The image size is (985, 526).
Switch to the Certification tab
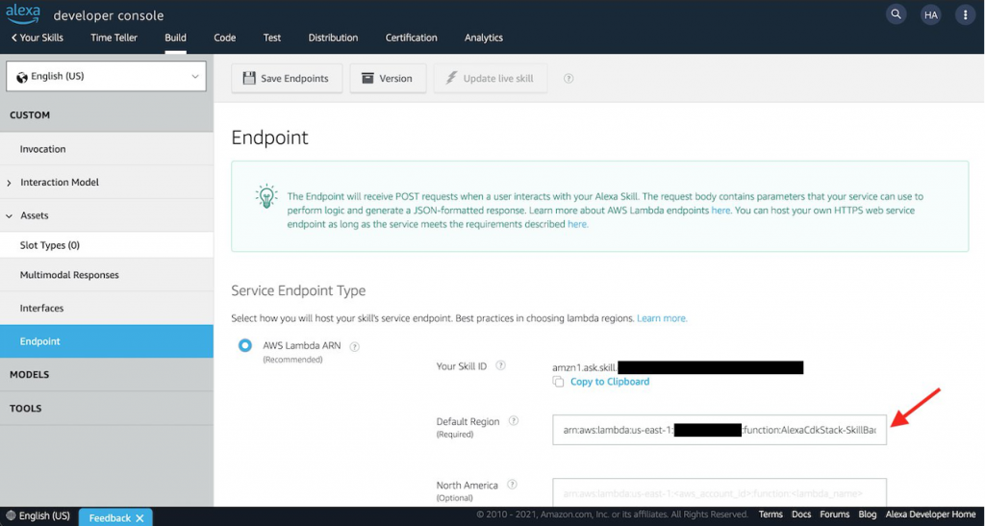coord(411,38)
